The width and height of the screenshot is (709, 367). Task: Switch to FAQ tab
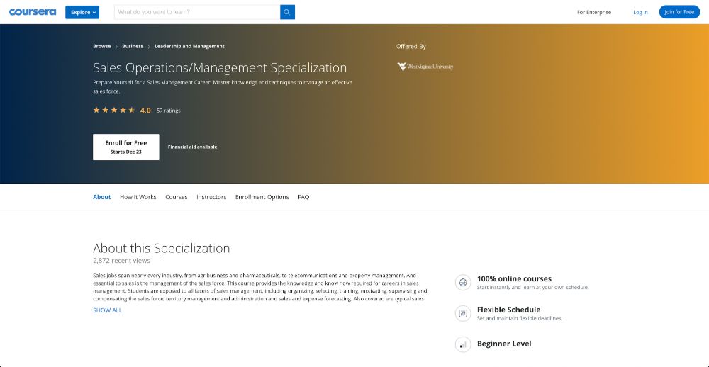[303, 197]
